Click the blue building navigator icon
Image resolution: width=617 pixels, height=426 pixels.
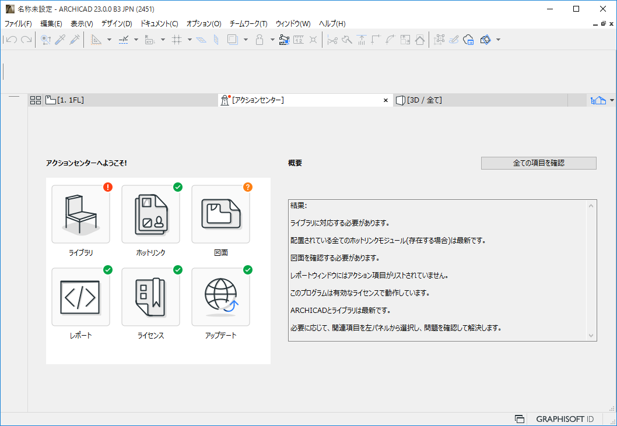[x=598, y=100]
